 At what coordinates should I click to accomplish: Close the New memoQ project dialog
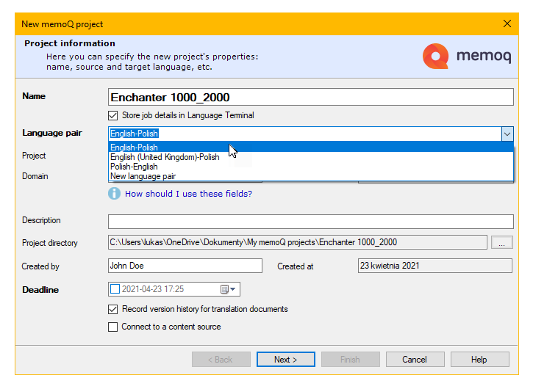pyautogui.click(x=507, y=23)
